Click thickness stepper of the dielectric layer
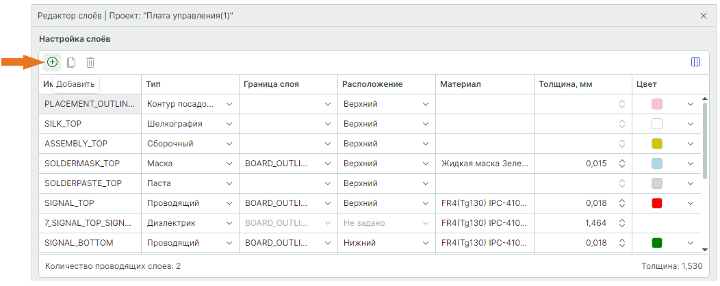Screen dimensions: 720x286 [x=621, y=223]
